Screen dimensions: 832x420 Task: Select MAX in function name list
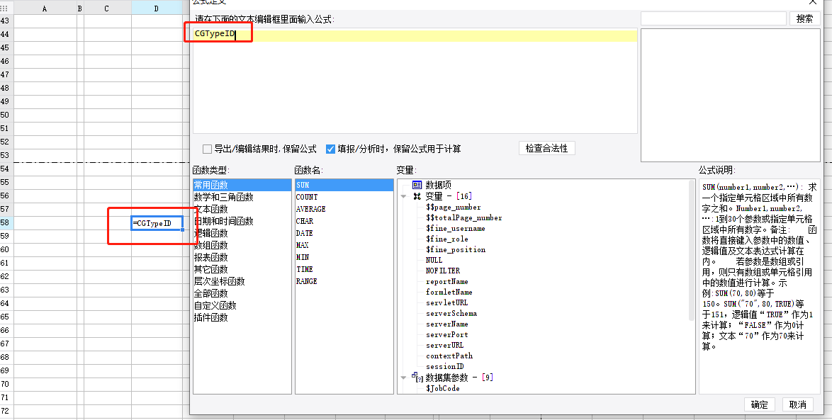[344, 246]
